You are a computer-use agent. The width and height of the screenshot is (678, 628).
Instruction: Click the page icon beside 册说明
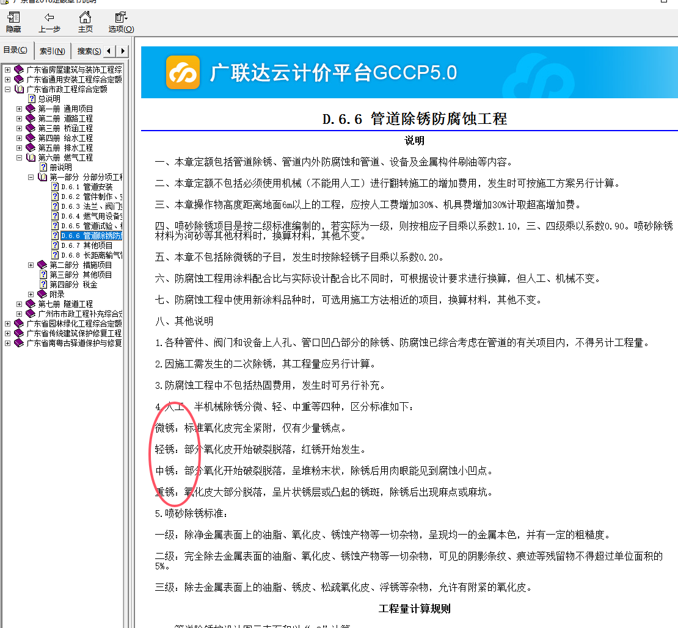coord(43,167)
